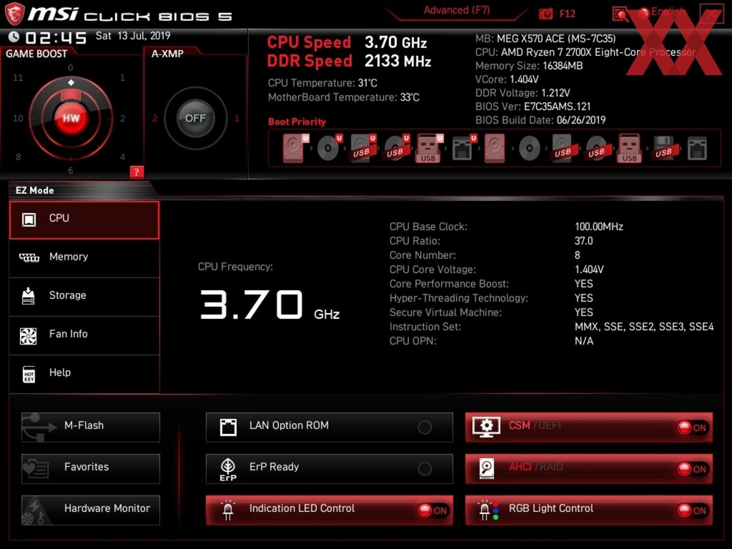Turn off RGB Light Control
Viewport: 732px width, 549px height.
coord(589,510)
